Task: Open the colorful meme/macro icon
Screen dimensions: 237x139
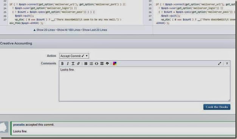Action: 115,64
